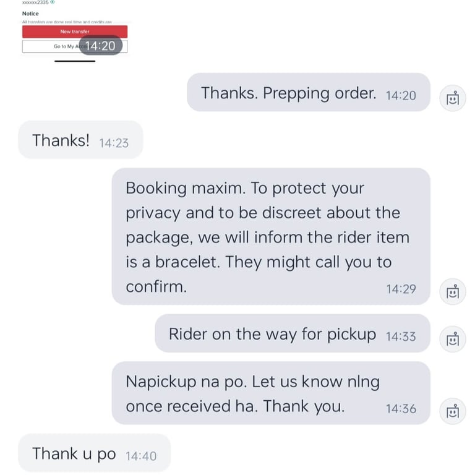Tap the eye icon next to account number

53,2
